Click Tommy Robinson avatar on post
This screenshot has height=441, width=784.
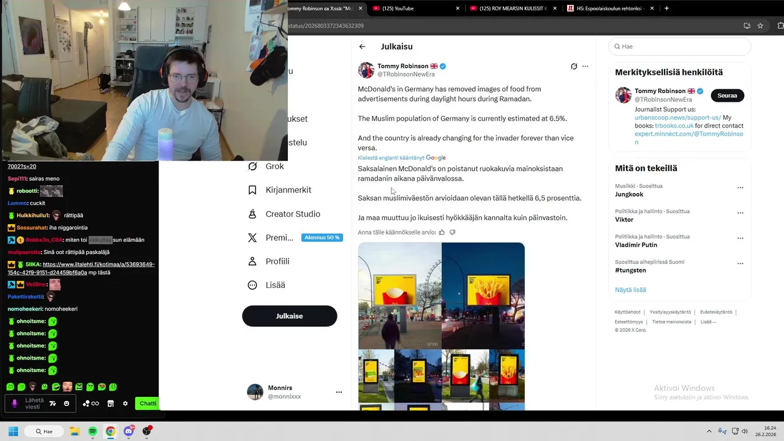coord(366,70)
